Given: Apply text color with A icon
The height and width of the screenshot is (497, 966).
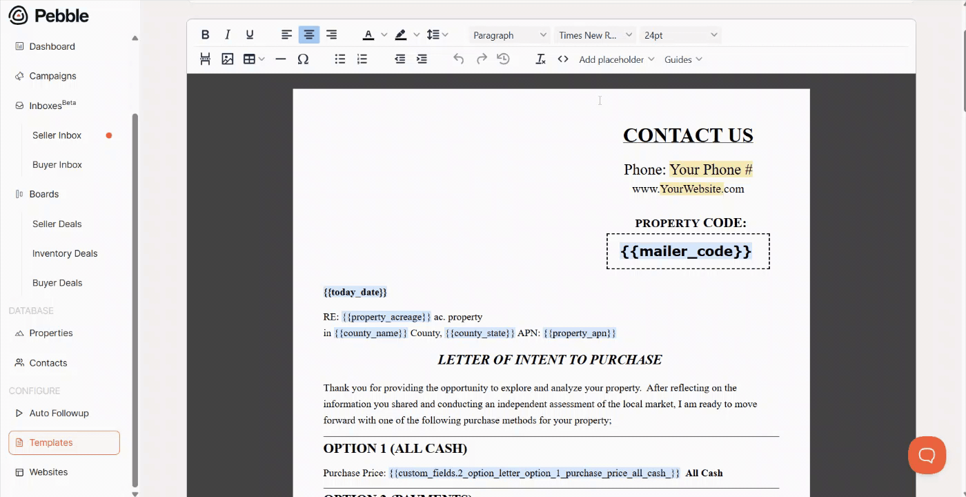Looking at the screenshot, I should point(368,35).
